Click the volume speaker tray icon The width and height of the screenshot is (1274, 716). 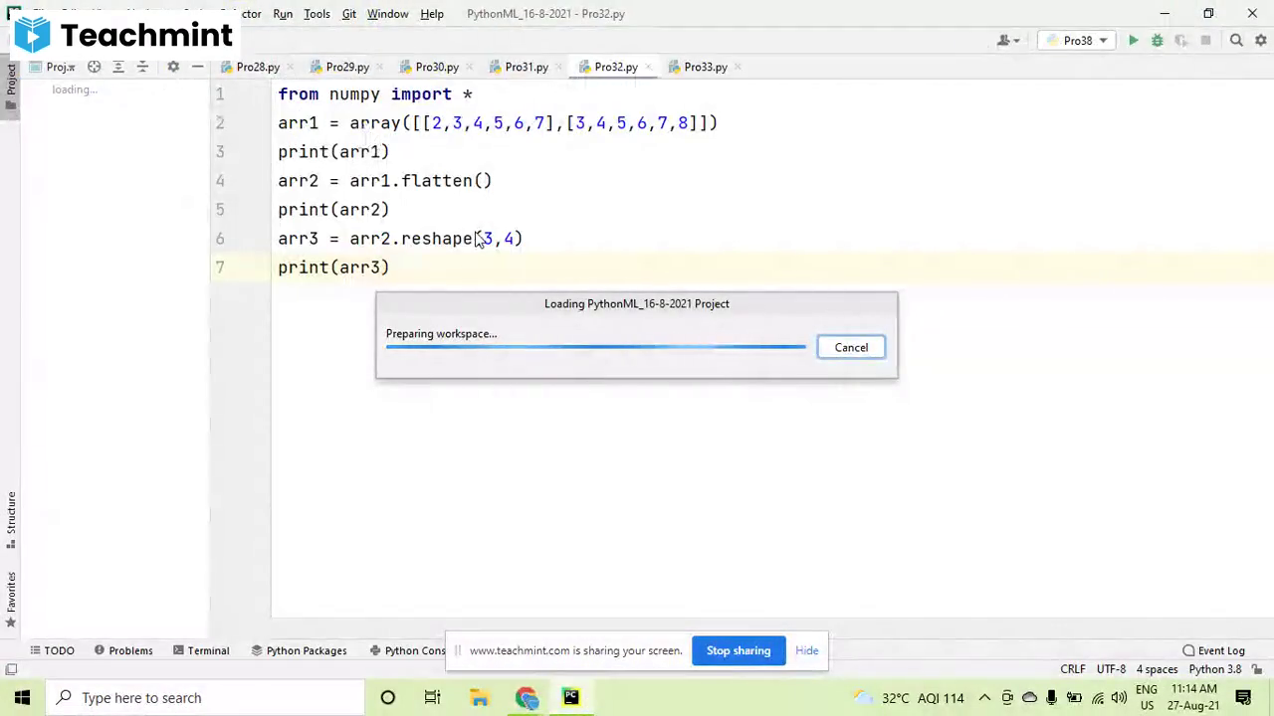point(1119,698)
